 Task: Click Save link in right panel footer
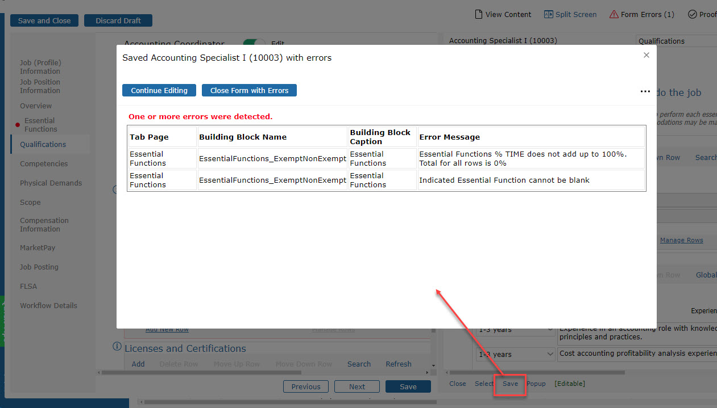pyautogui.click(x=510, y=384)
